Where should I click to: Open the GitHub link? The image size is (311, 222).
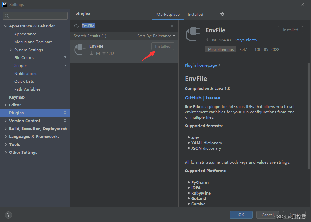point(193,98)
